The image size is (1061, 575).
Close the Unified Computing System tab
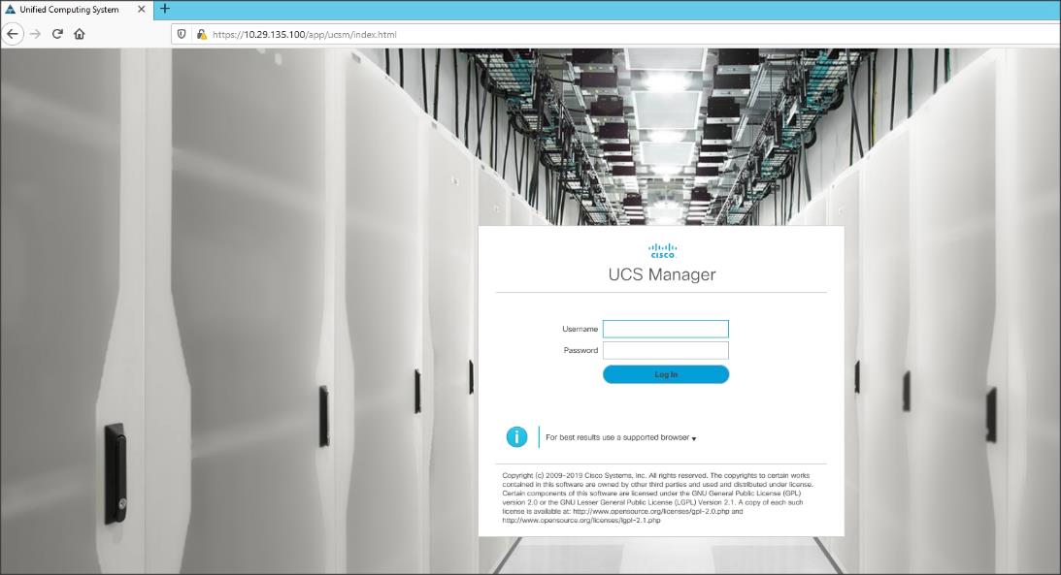pyautogui.click(x=141, y=10)
